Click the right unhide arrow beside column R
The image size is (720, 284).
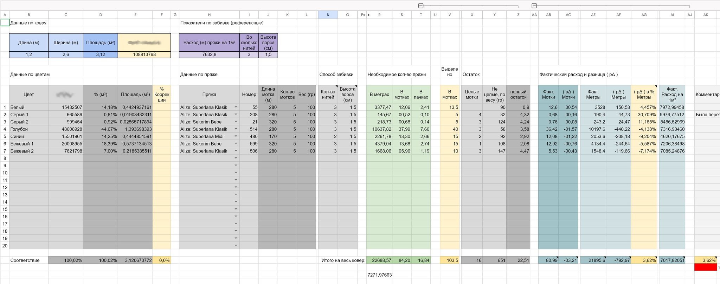[369, 15]
